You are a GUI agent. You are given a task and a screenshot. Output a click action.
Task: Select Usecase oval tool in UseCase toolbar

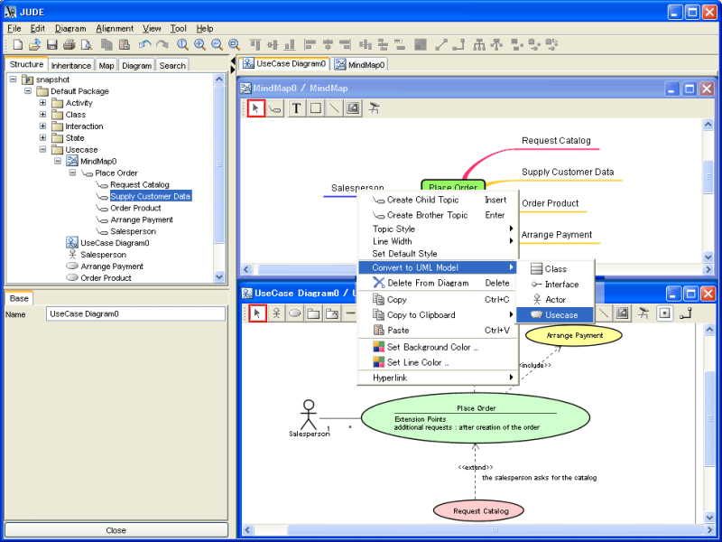(x=295, y=313)
